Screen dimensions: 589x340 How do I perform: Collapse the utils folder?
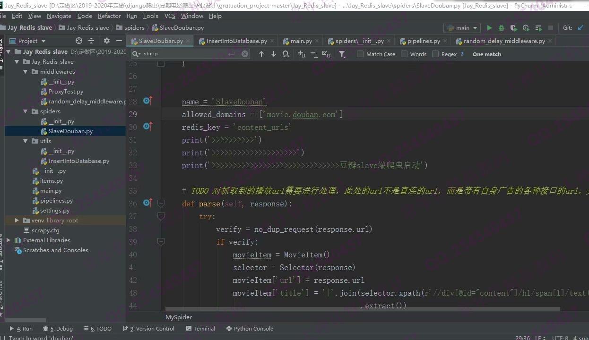[x=26, y=141]
